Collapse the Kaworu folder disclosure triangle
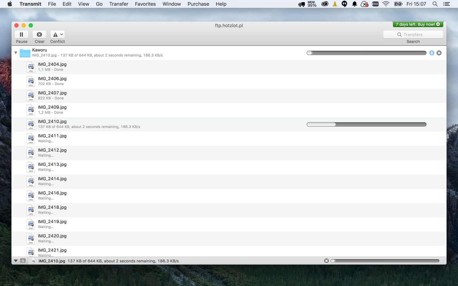This screenshot has height=286, width=458. (16, 53)
